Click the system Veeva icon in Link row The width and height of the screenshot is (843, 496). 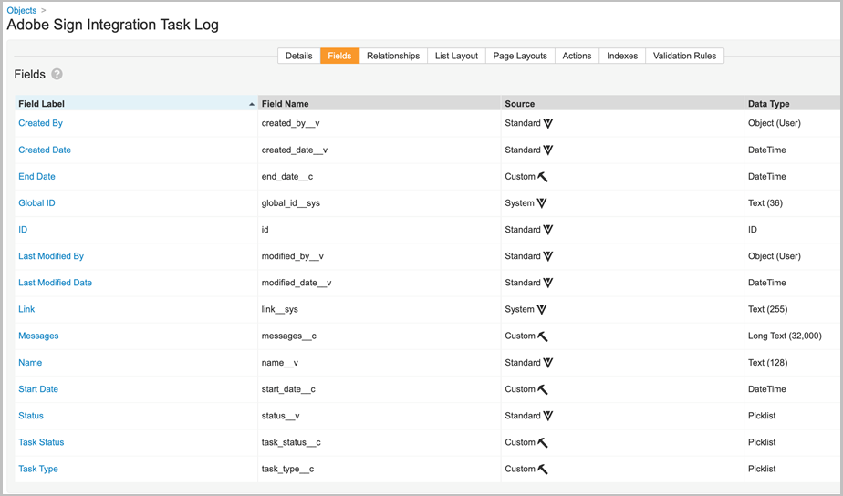click(x=542, y=310)
